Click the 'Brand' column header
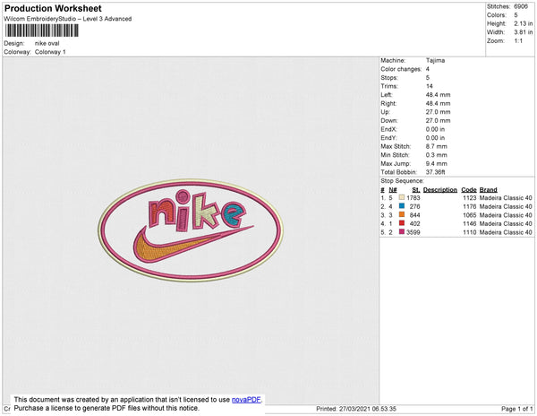This screenshot has width=537, height=416. 488,190
